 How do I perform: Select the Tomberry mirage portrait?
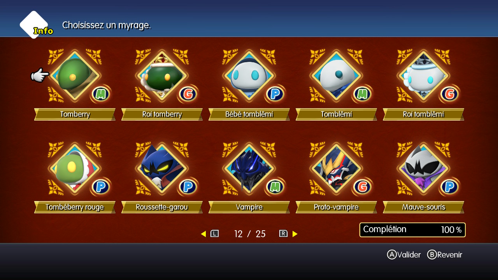coord(75,75)
